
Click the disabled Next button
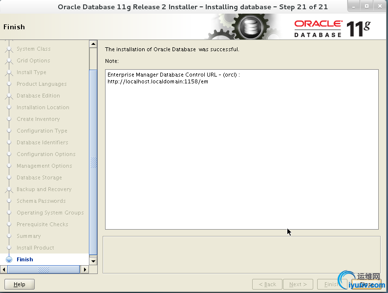[x=298, y=284]
